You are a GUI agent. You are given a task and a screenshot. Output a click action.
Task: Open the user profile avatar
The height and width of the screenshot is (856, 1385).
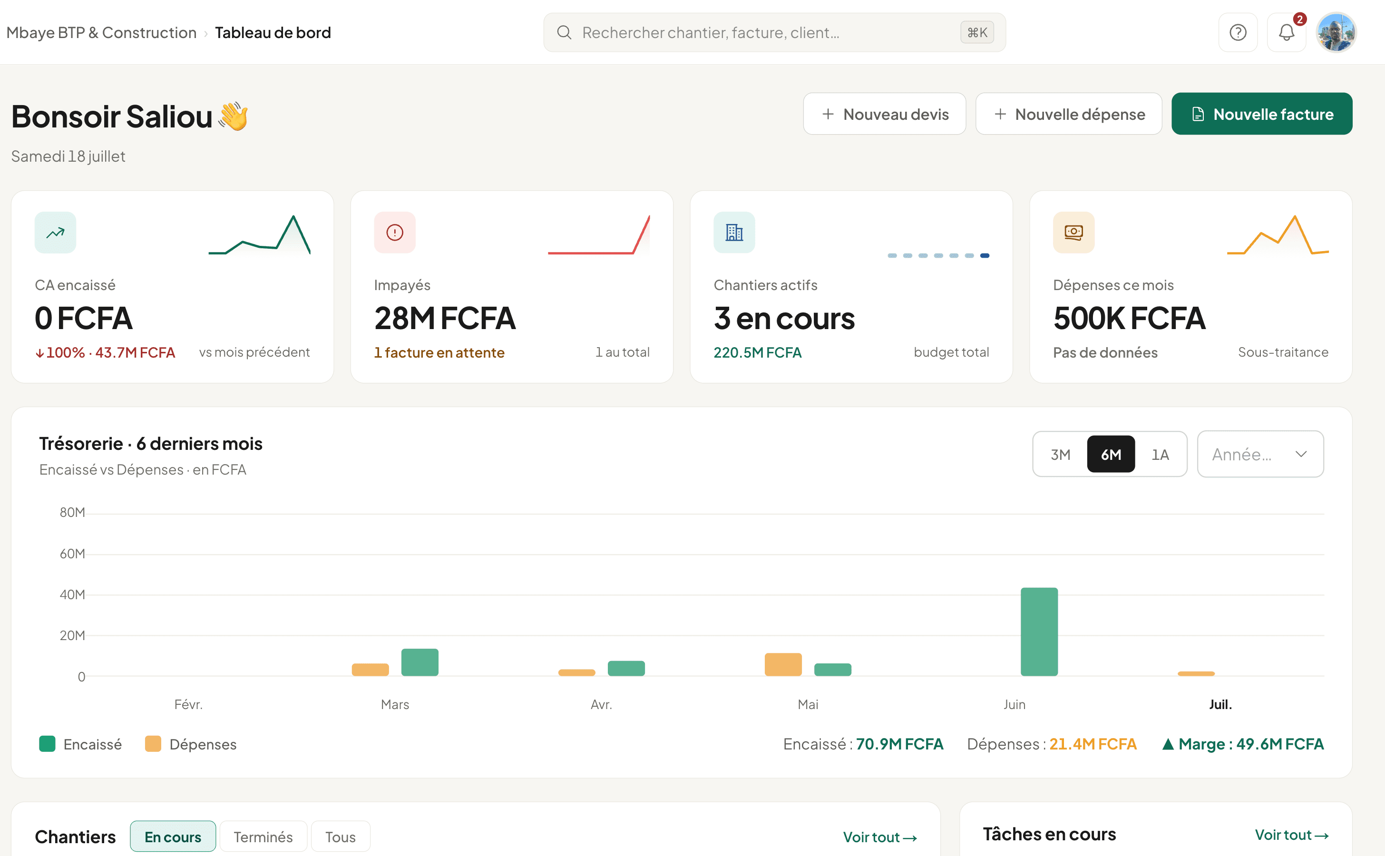(1336, 32)
